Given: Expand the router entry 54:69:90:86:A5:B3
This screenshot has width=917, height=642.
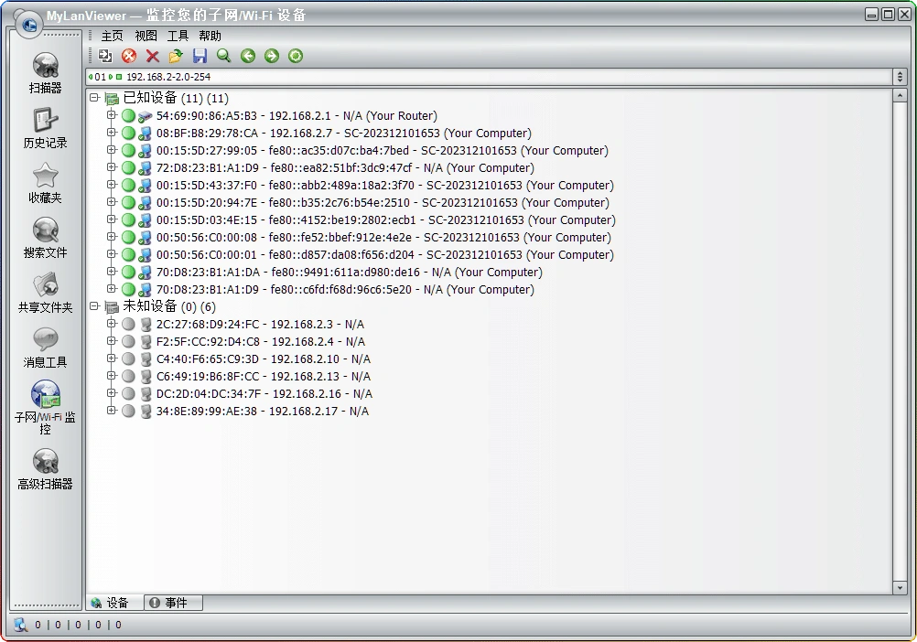Looking at the screenshot, I should coord(112,115).
